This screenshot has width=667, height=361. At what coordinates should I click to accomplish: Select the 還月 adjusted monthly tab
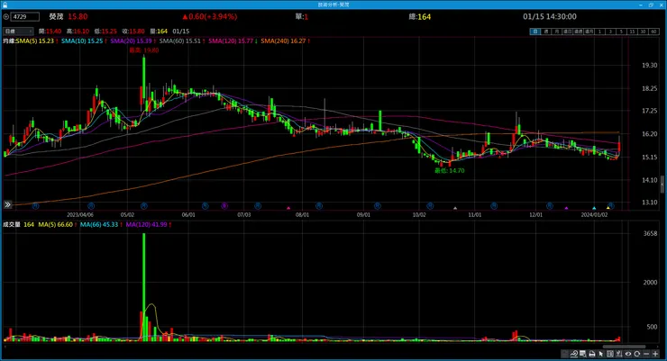tap(589, 32)
